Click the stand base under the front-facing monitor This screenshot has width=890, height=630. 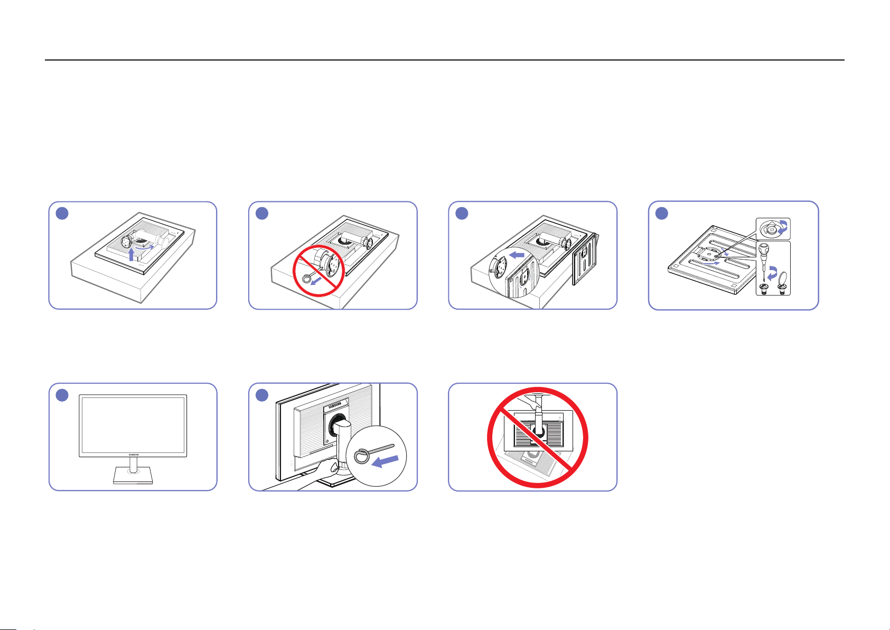pos(133,476)
